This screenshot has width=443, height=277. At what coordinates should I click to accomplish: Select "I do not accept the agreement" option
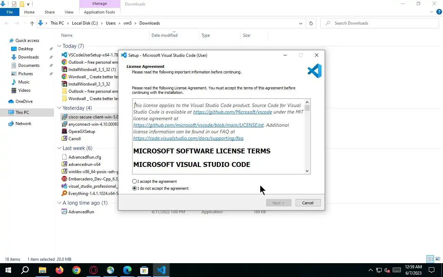135,188
